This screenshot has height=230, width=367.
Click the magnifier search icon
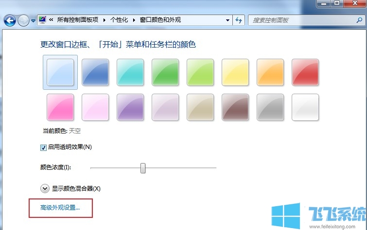[359, 20]
